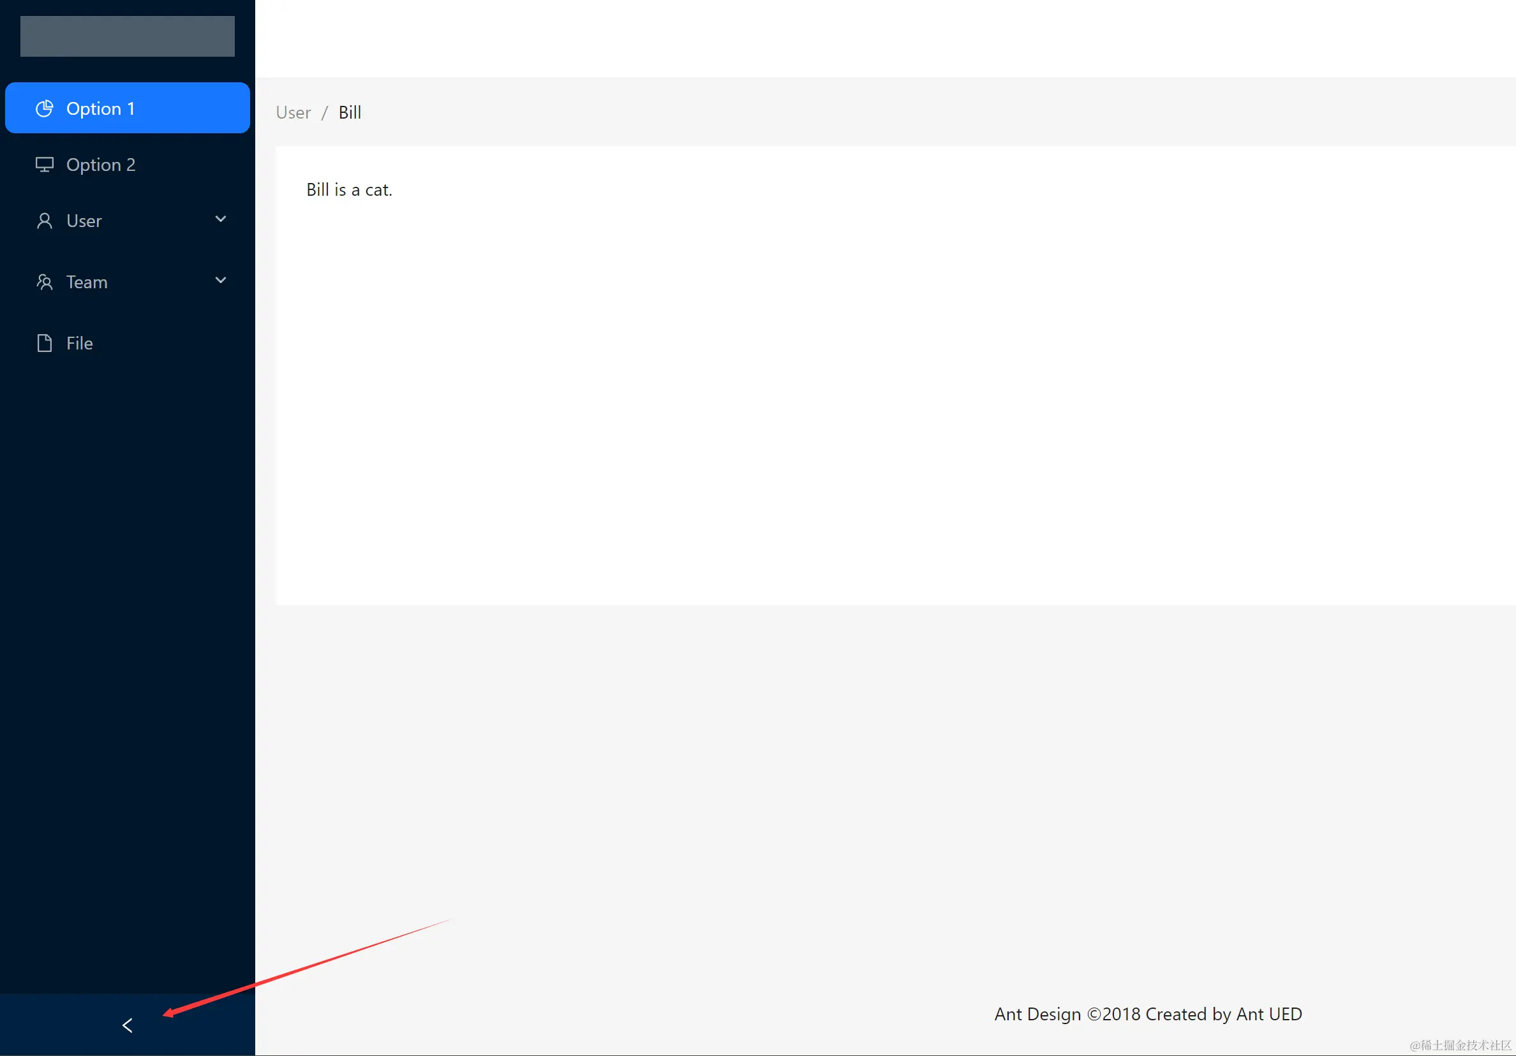Screen dimensions: 1516x1056
Task: Select the Option 1 menu label
Action: click(100, 108)
